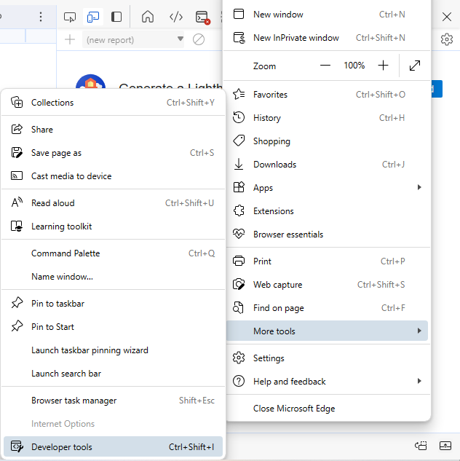
Task: Start Web capture
Action: pyautogui.click(x=327, y=284)
